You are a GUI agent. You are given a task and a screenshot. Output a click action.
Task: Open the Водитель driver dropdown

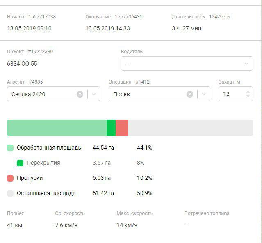187,64
